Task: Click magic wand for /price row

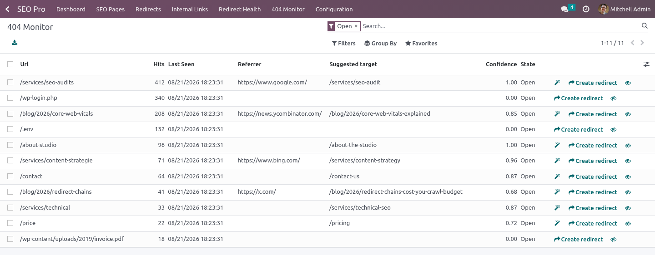Action: point(557,223)
